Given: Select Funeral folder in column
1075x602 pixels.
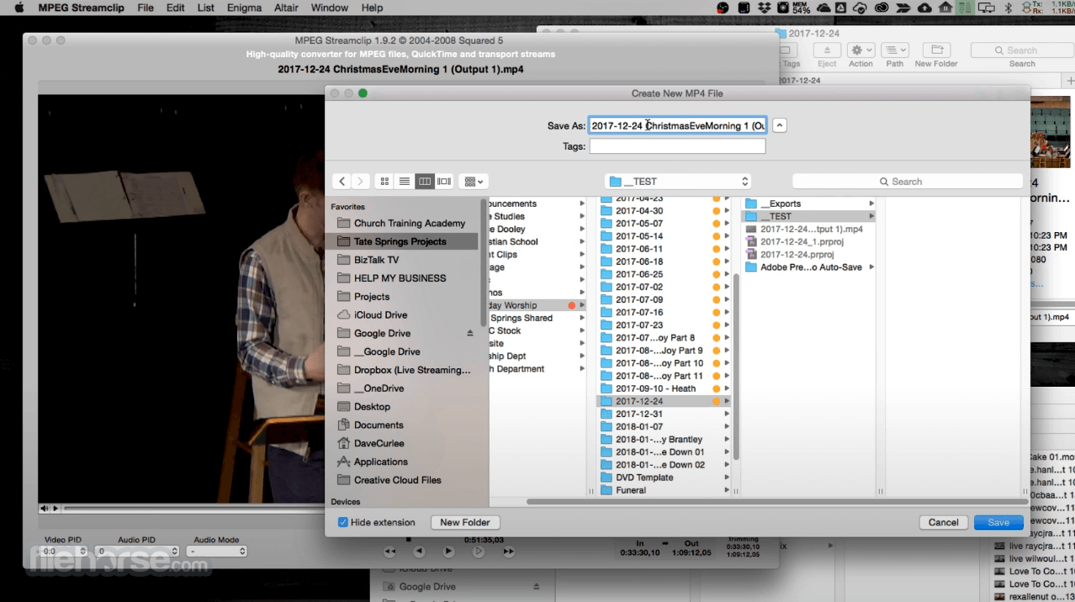Looking at the screenshot, I should [664, 490].
